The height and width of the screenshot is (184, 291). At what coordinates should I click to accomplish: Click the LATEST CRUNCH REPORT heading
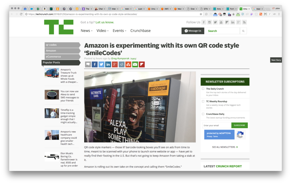click(x=223, y=166)
